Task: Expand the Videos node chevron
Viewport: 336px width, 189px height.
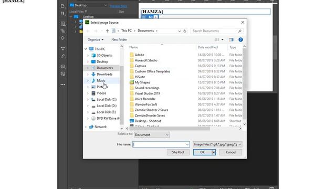Action: (88, 93)
